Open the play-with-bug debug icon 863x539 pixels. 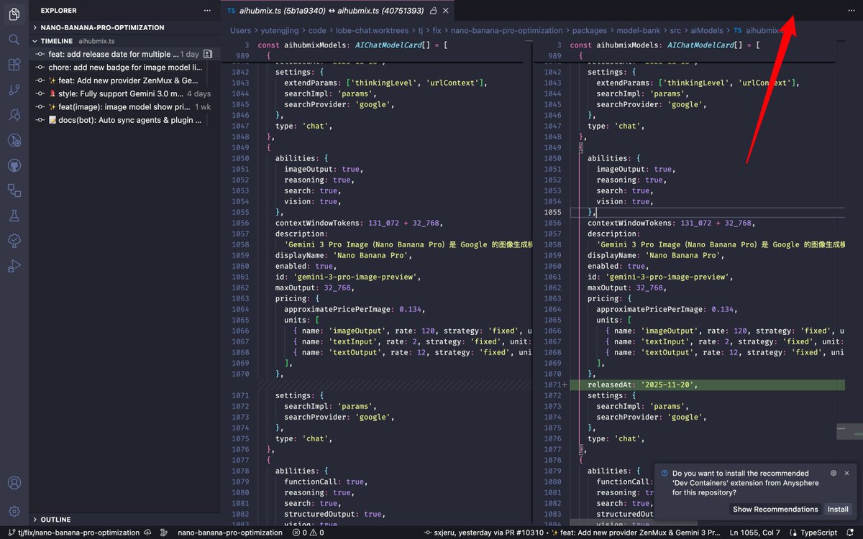pos(14,266)
